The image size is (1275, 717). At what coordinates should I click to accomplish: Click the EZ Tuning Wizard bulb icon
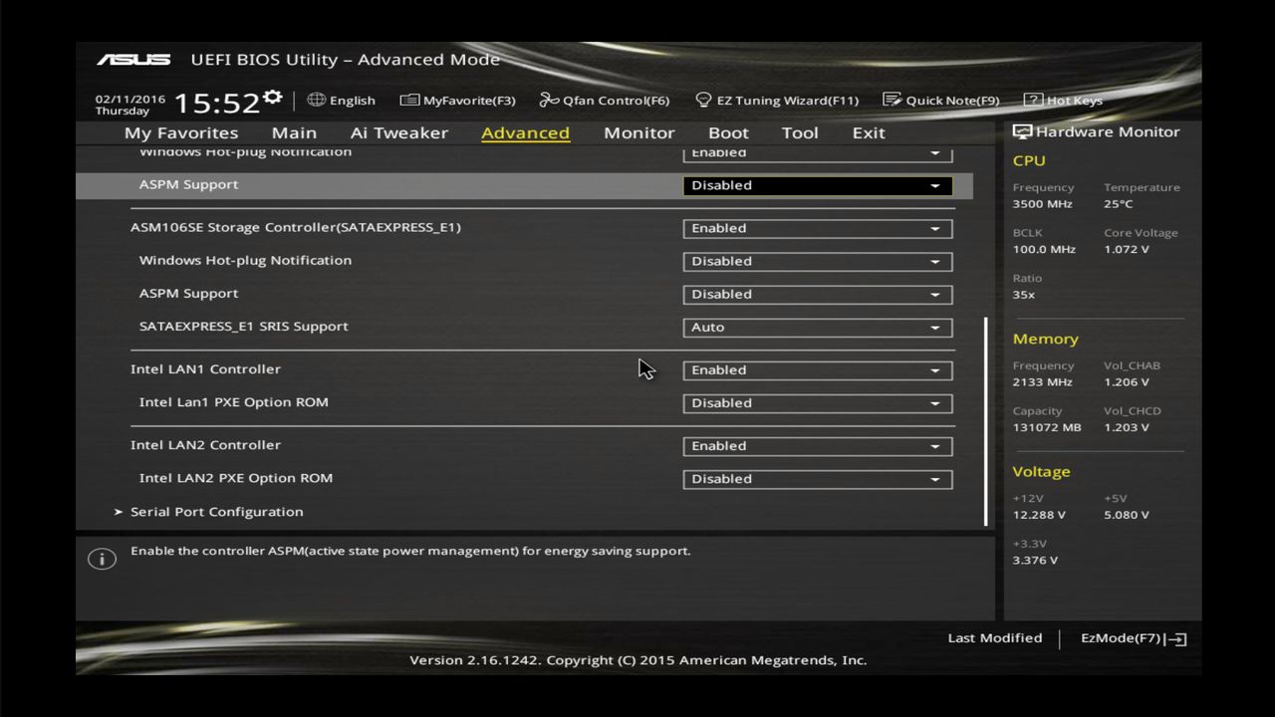point(703,100)
